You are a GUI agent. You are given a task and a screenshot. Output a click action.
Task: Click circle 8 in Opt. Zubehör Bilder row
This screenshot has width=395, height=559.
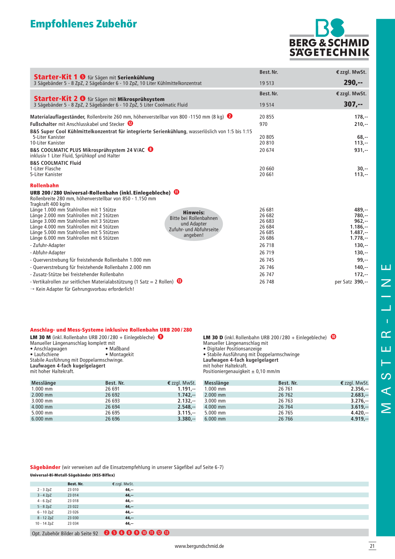point(129,533)
